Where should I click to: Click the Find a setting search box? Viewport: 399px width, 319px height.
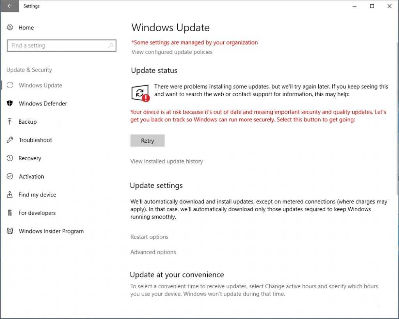click(58, 46)
